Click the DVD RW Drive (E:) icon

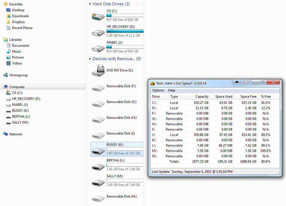coord(98,70)
